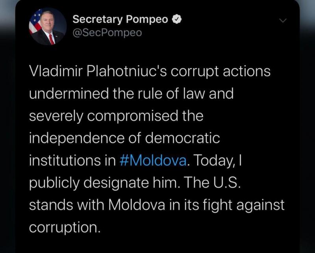This screenshot has width=315, height=253.
Task: Click the red tie in the avatar
Action: click(52, 39)
